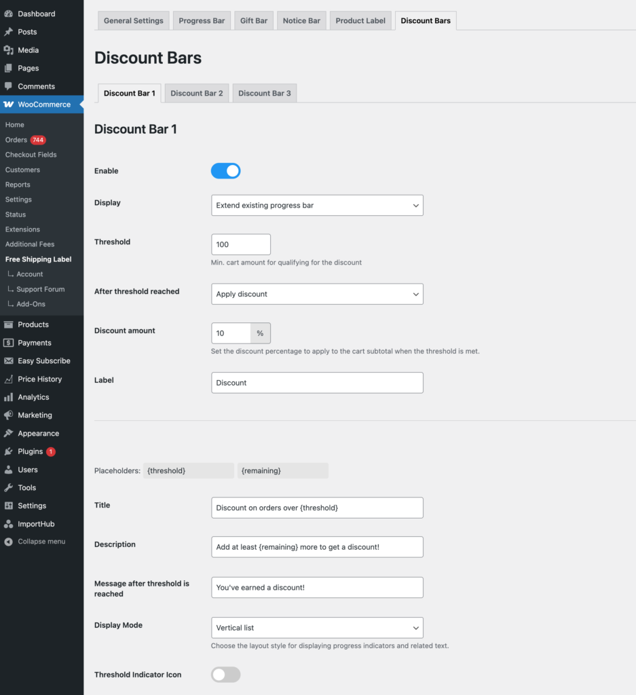
Task: Change Display Mode from Vertical list
Action: coord(317,628)
